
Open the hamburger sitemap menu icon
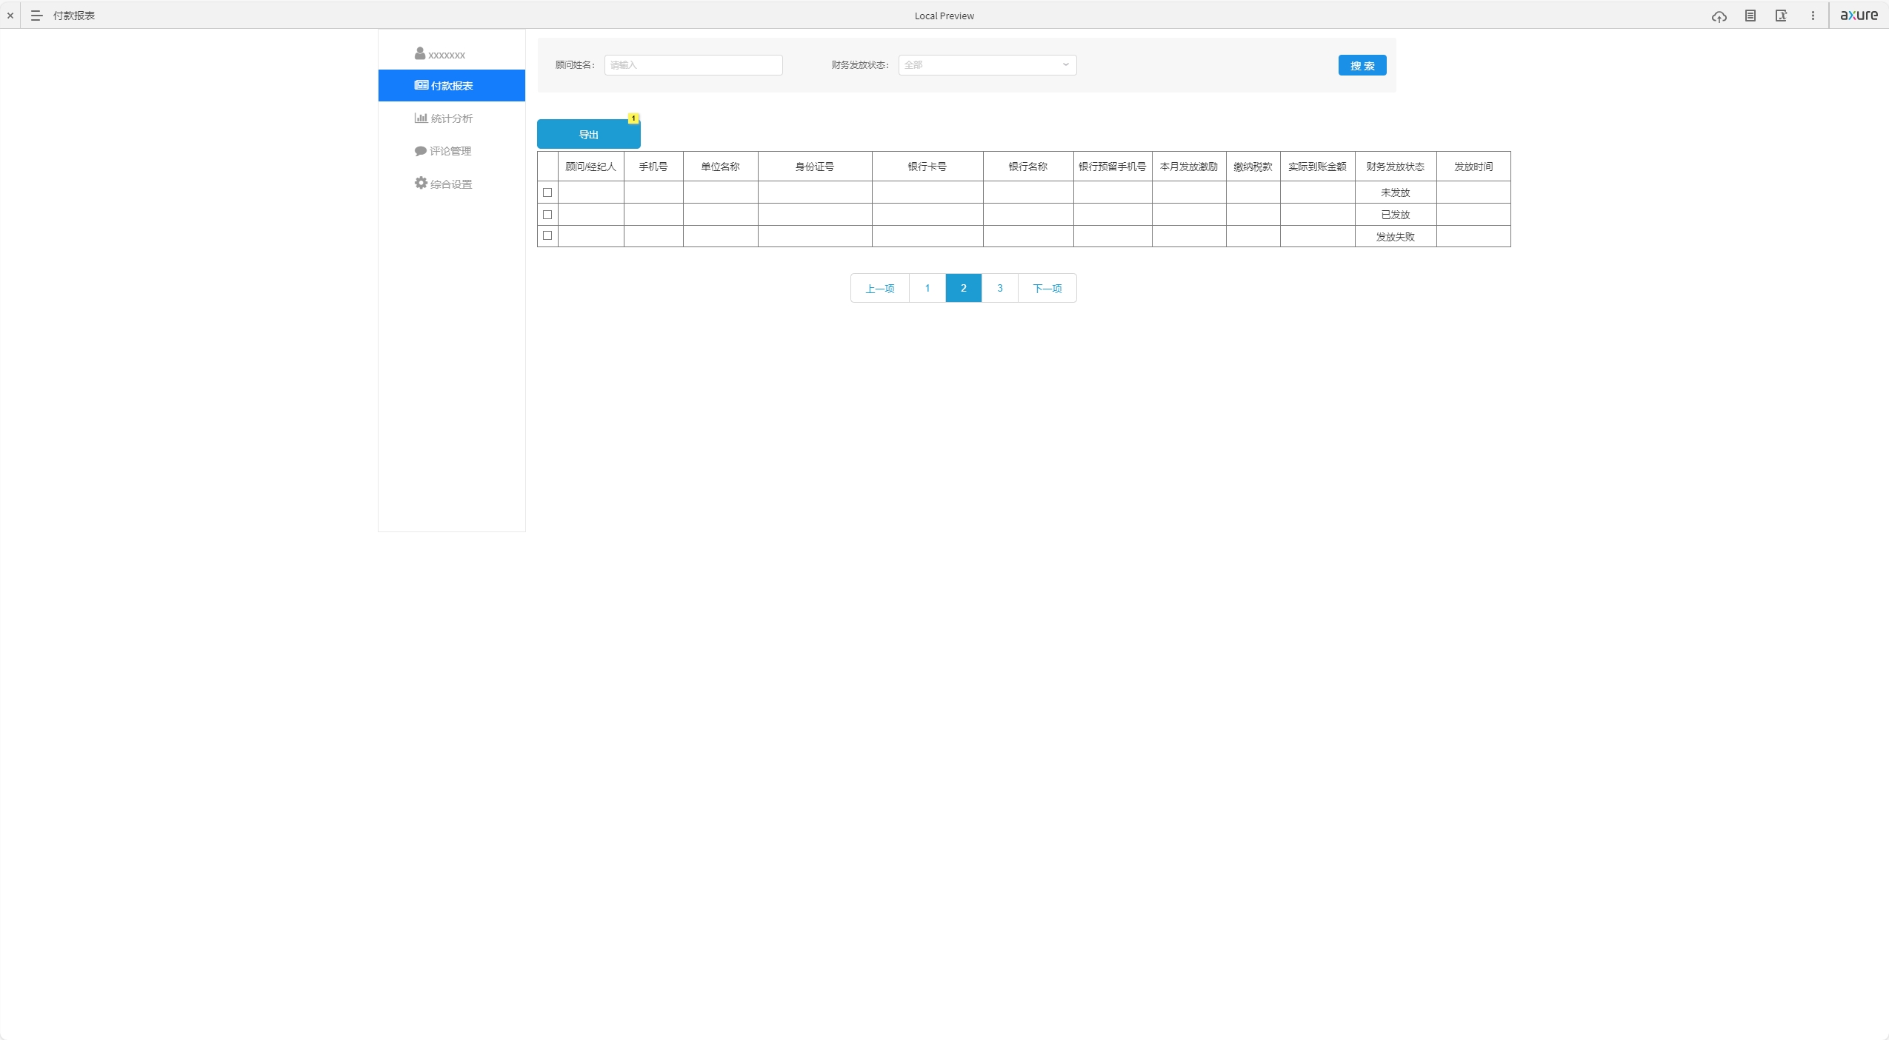coord(36,16)
